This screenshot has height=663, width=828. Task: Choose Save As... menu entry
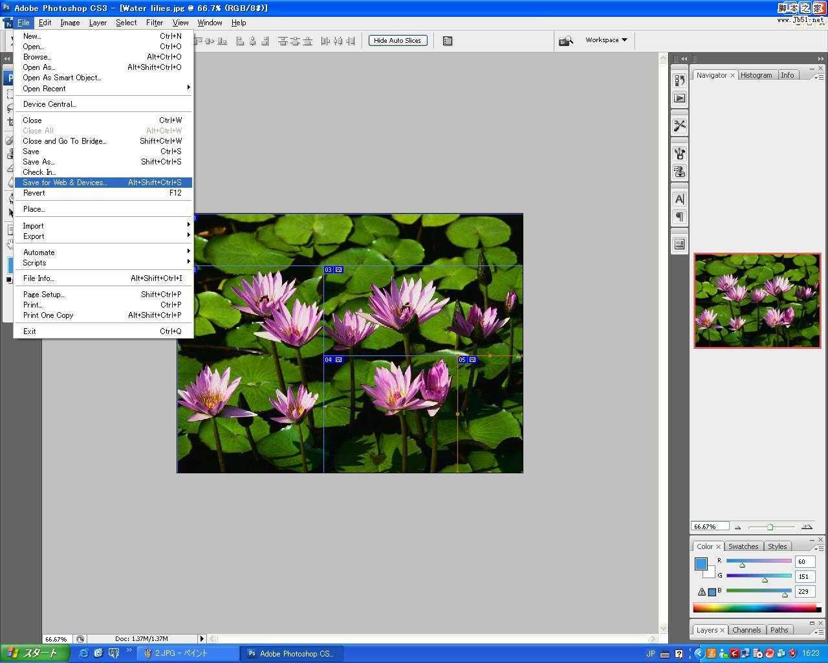[103, 162]
